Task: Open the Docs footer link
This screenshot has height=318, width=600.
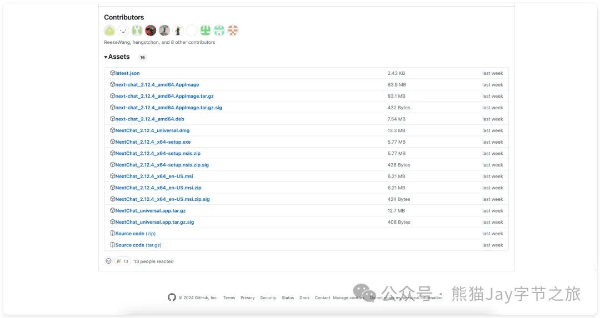Action: click(304, 297)
